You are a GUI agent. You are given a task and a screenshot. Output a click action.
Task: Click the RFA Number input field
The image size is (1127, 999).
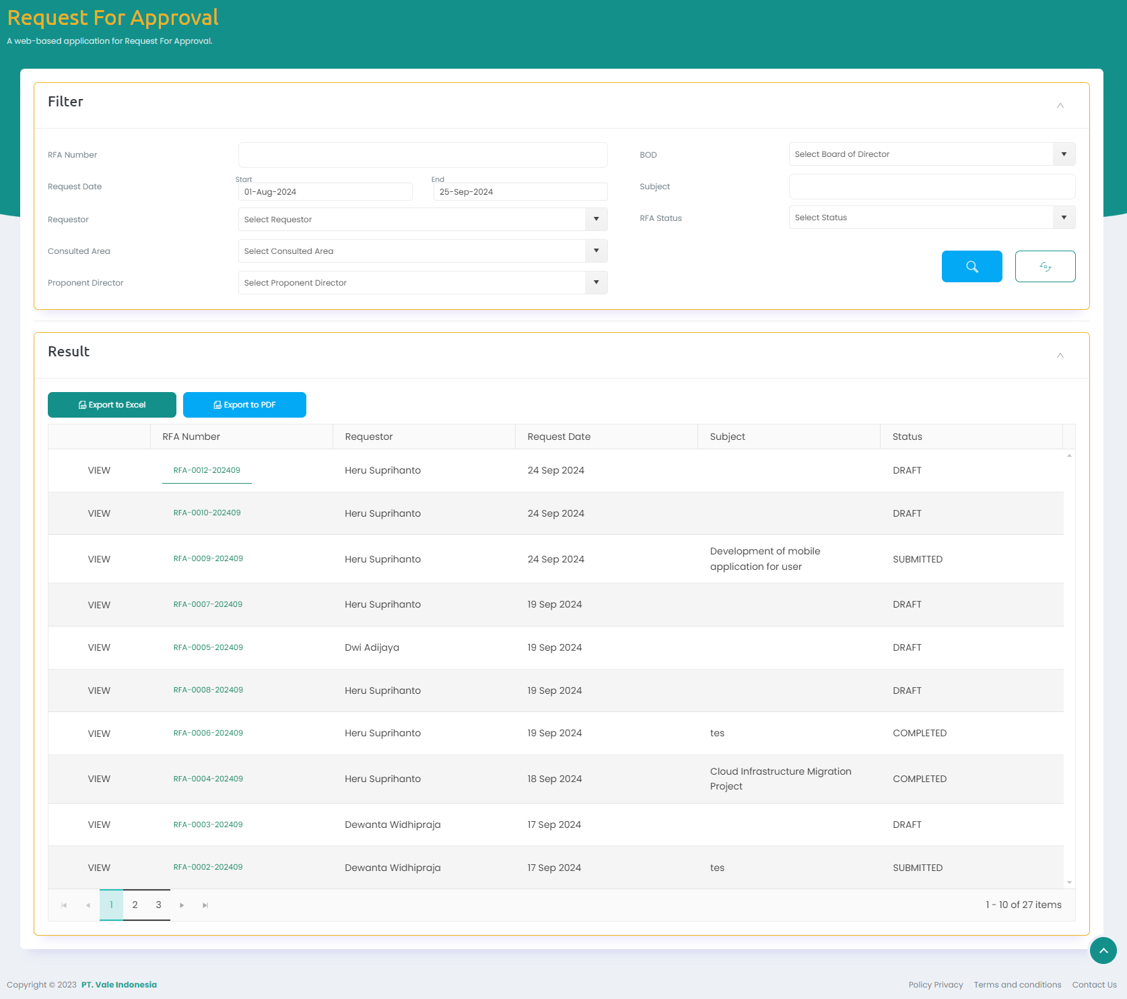(422, 155)
